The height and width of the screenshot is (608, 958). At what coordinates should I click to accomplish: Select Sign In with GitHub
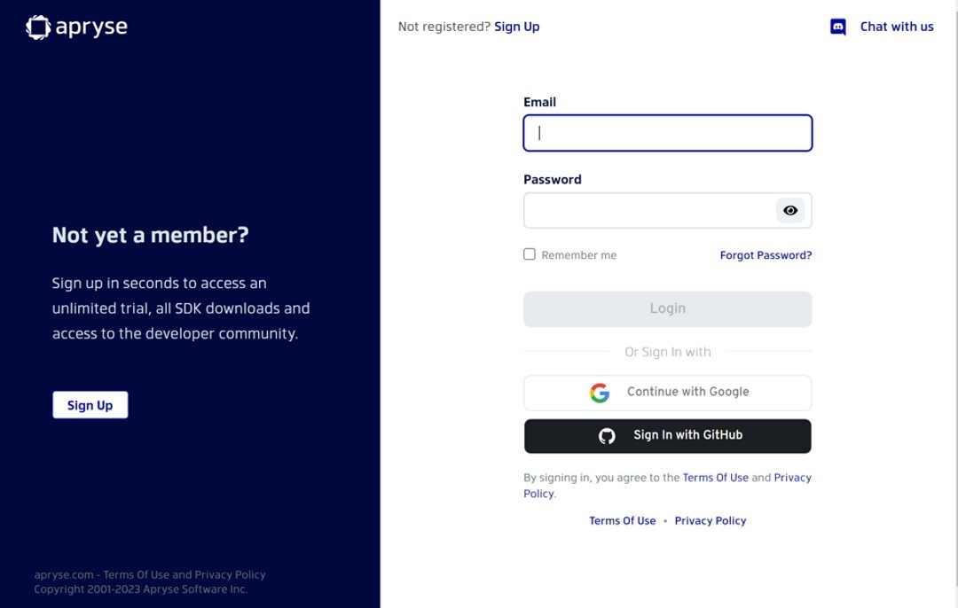(667, 435)
